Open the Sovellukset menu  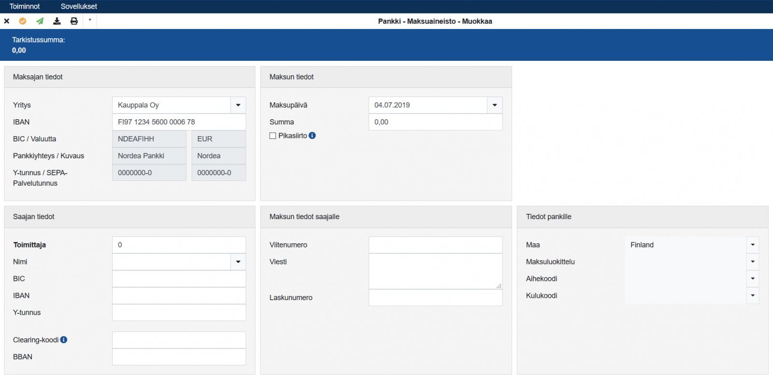(79, 6)
